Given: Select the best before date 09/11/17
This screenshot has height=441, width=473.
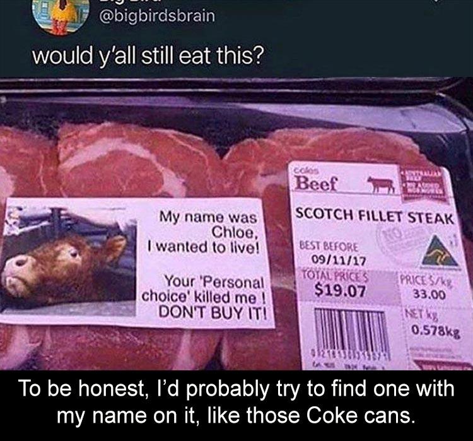Looking at the screenshot, I should point(338,260).
